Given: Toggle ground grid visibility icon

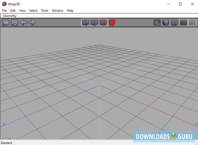Looking at the screenshot, I should click(x=183, y=23).
